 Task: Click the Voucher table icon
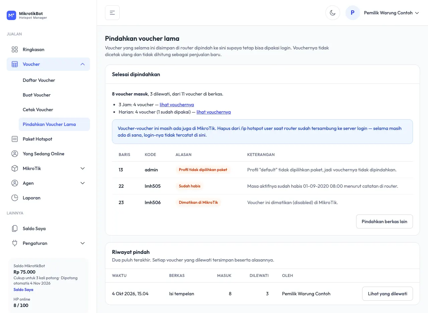point(15,64)
